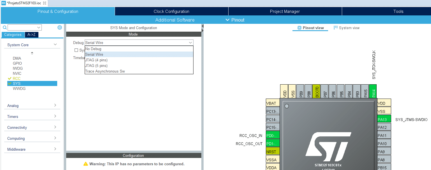Screen dimensions: 431x170
Task: Collapse the System Core category
Action: (55, 45)
